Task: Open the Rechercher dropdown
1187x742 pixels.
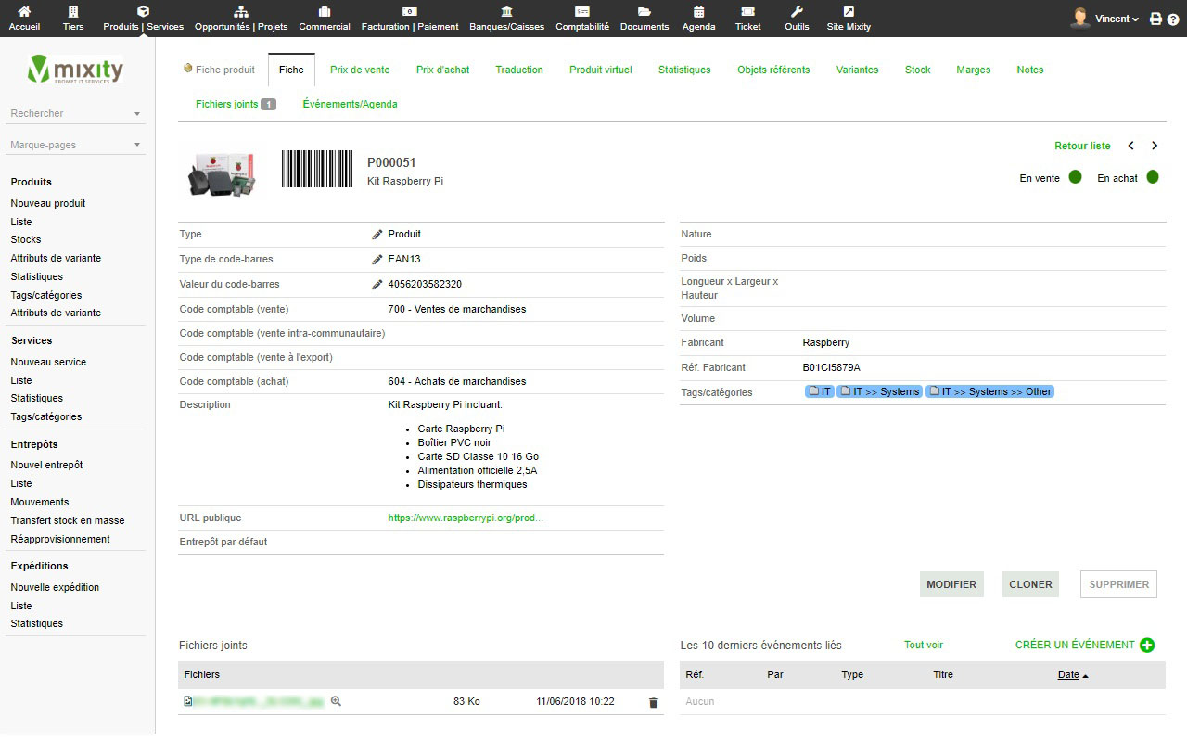Action: tap(75, 114)
